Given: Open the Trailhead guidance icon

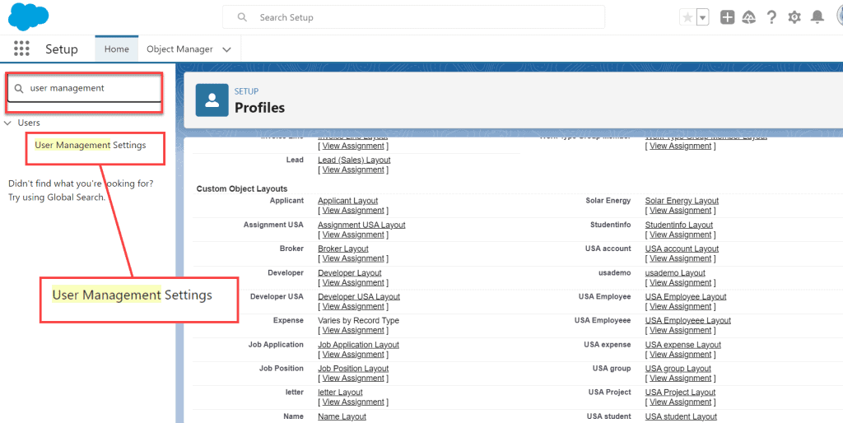Looking at the screenshot, I should 749,17.
